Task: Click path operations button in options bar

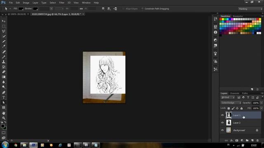Action: tap(103, 9)
